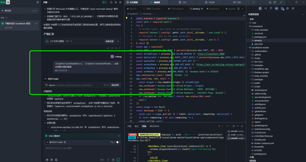Open the source control branch icon
The height and width of the screenshot is (162, 306).
pos(271,8)
